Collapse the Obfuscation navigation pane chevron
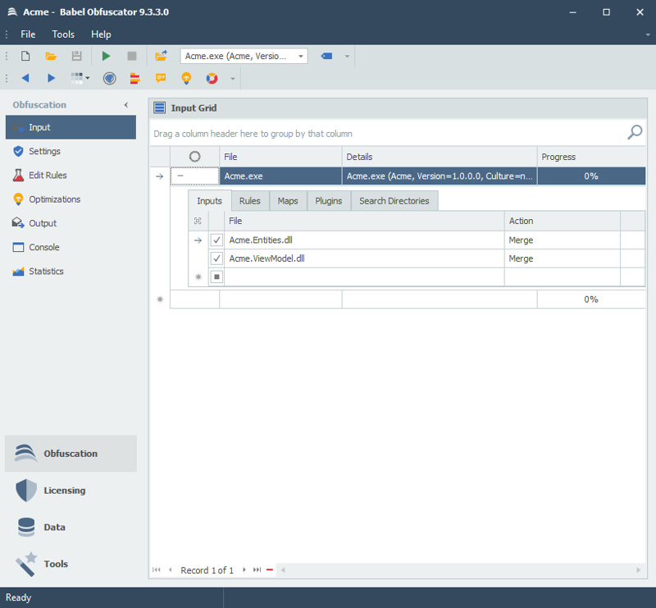656x608 pixels. pyautogui.click(x=126, y=105)
